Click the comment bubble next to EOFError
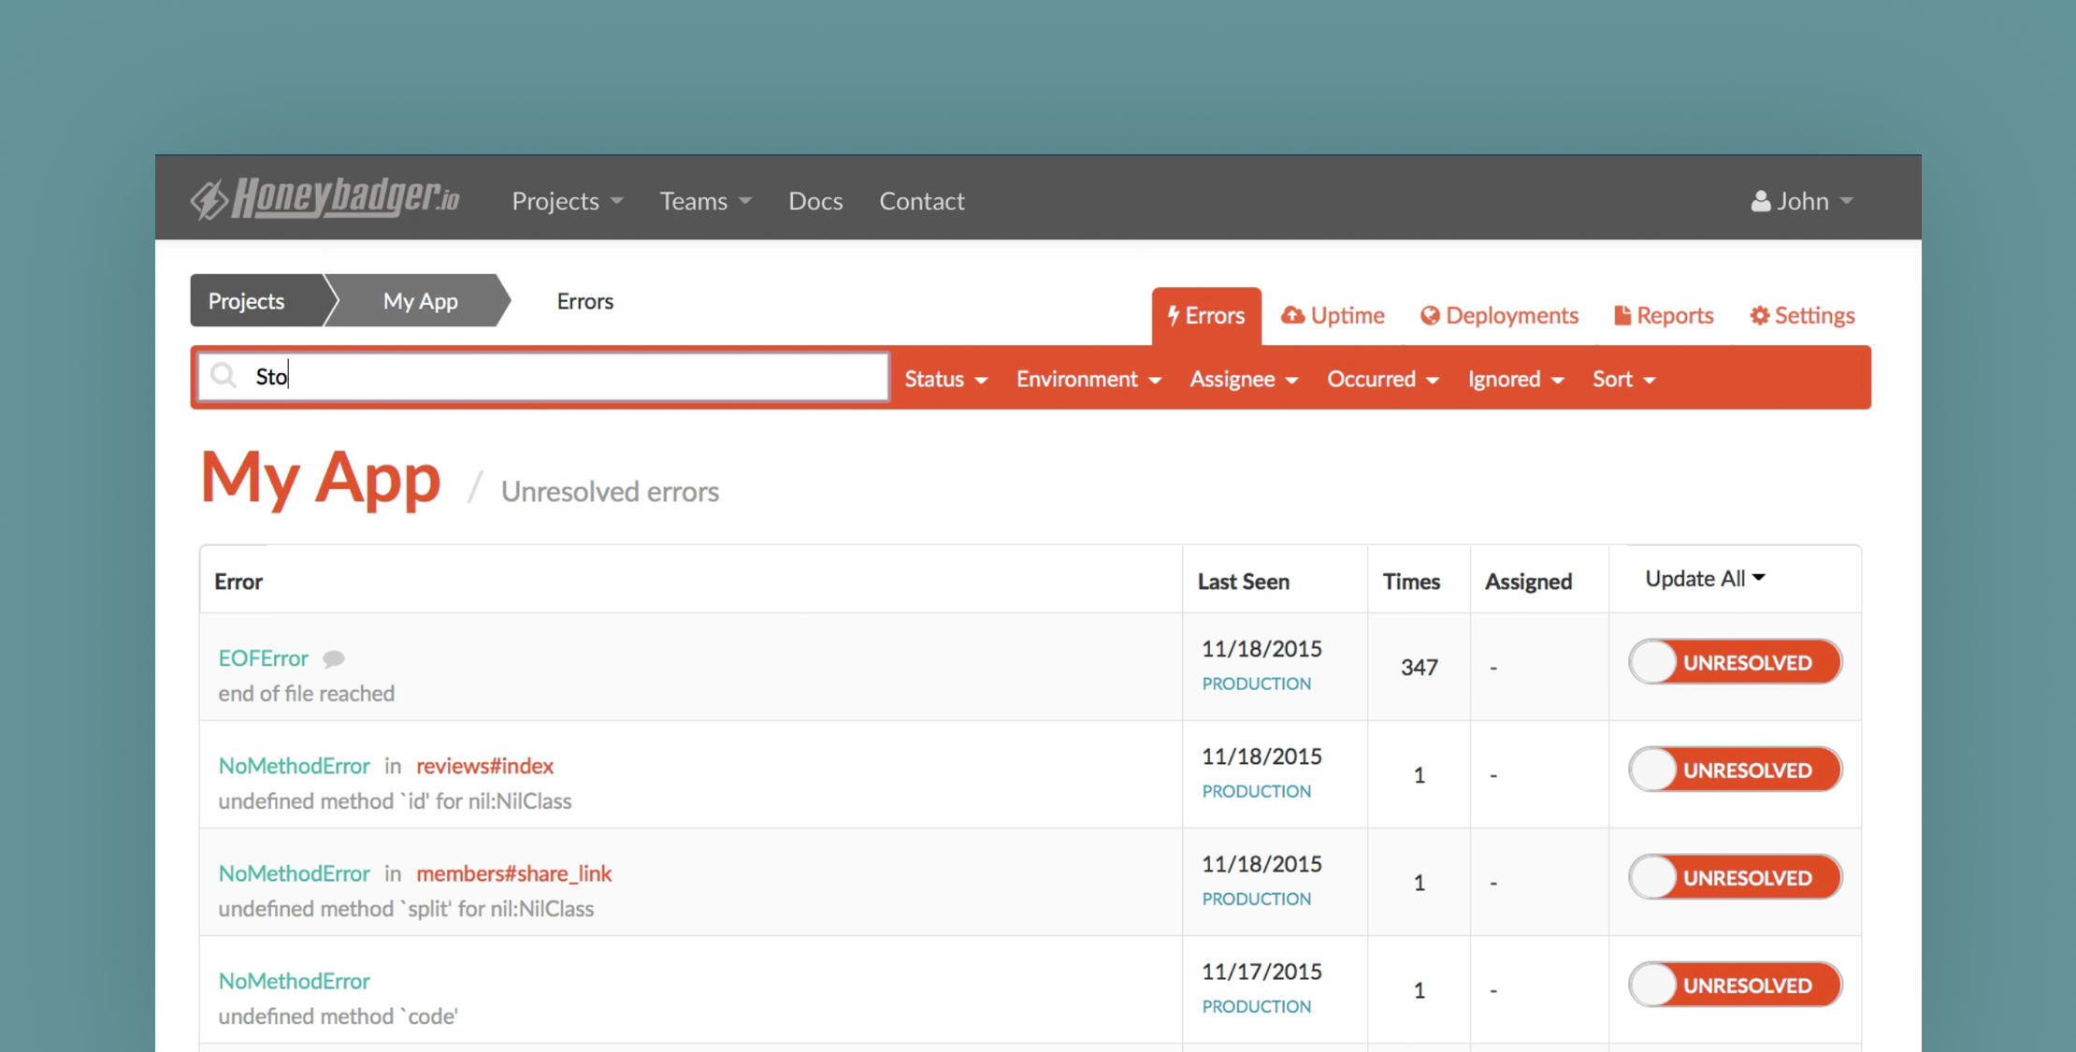Image resolution: width=2076 pixels, height=1052 pixels. [x=335, y=657]
